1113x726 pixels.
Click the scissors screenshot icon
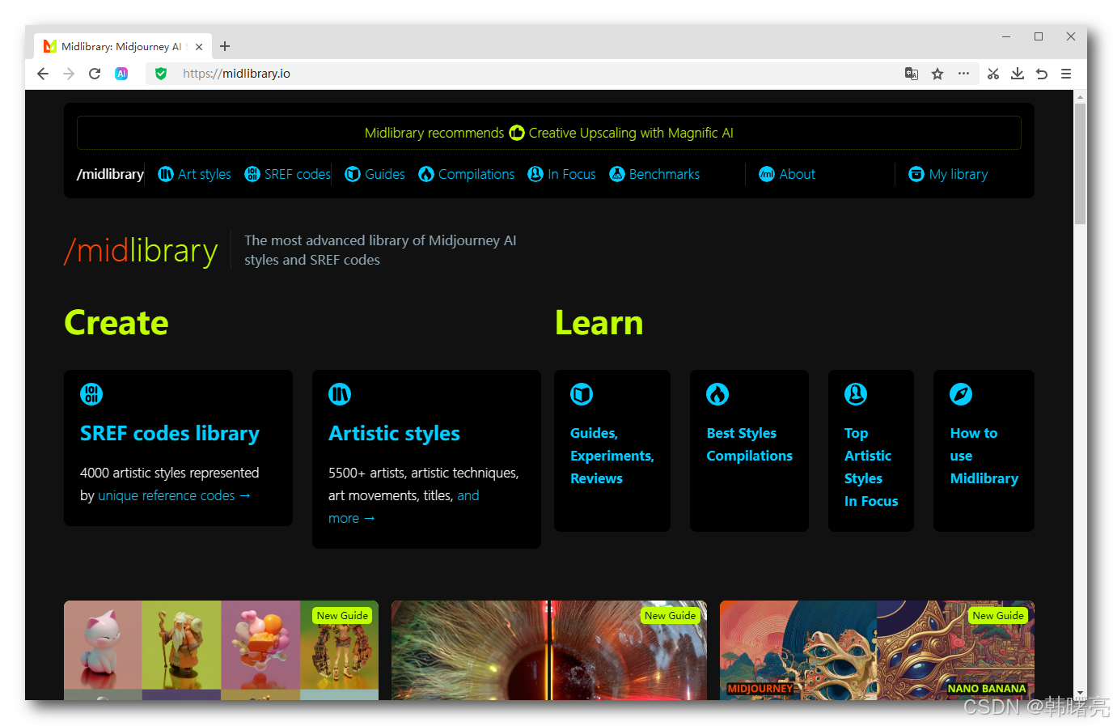pyautogui.click(x=993, y=74)
